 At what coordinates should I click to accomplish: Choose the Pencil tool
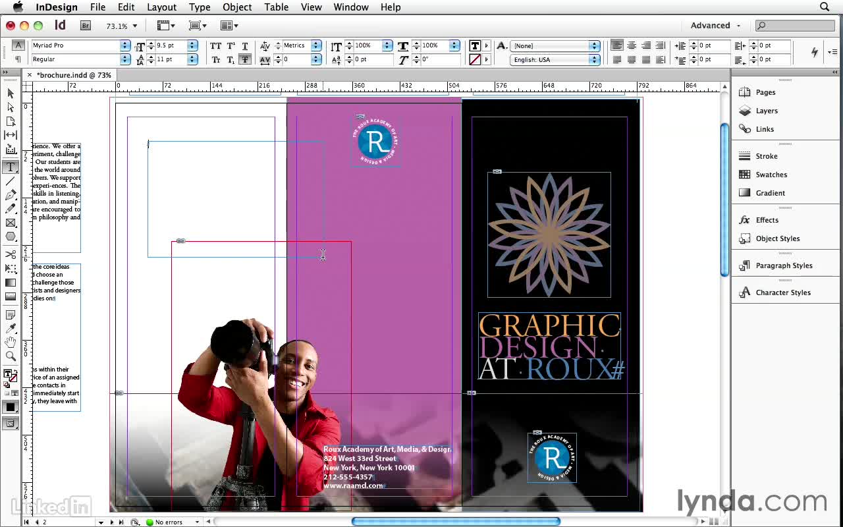coord(11,209)
